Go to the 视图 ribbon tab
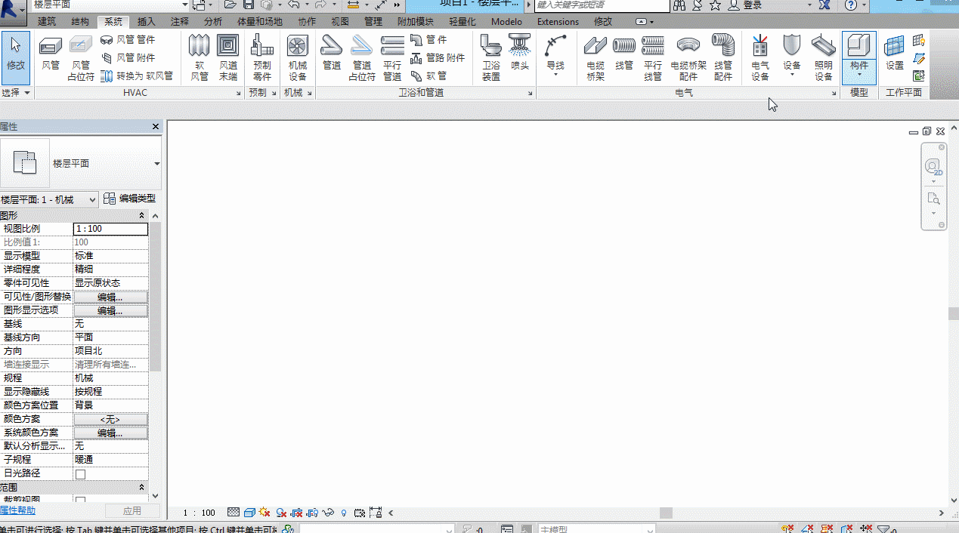Screen dimensions: 959x533 pyautogui.click(x=340, y=22)
